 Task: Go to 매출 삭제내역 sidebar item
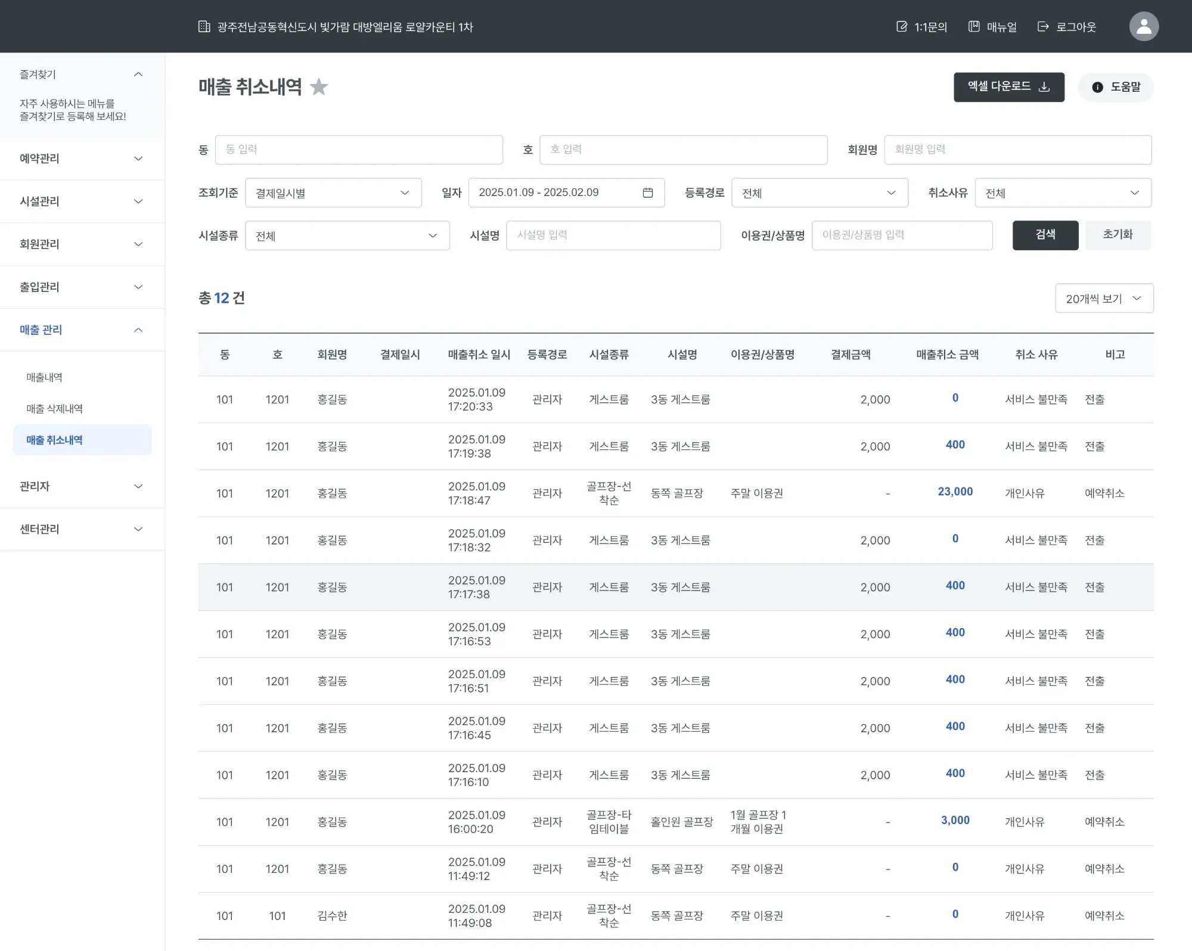pos(55,409)
